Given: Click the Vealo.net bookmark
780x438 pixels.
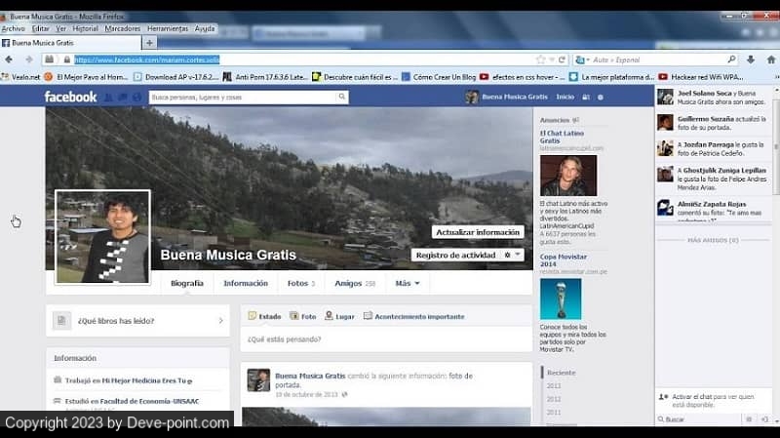Looking at the screenshot, I should point(20,77).
